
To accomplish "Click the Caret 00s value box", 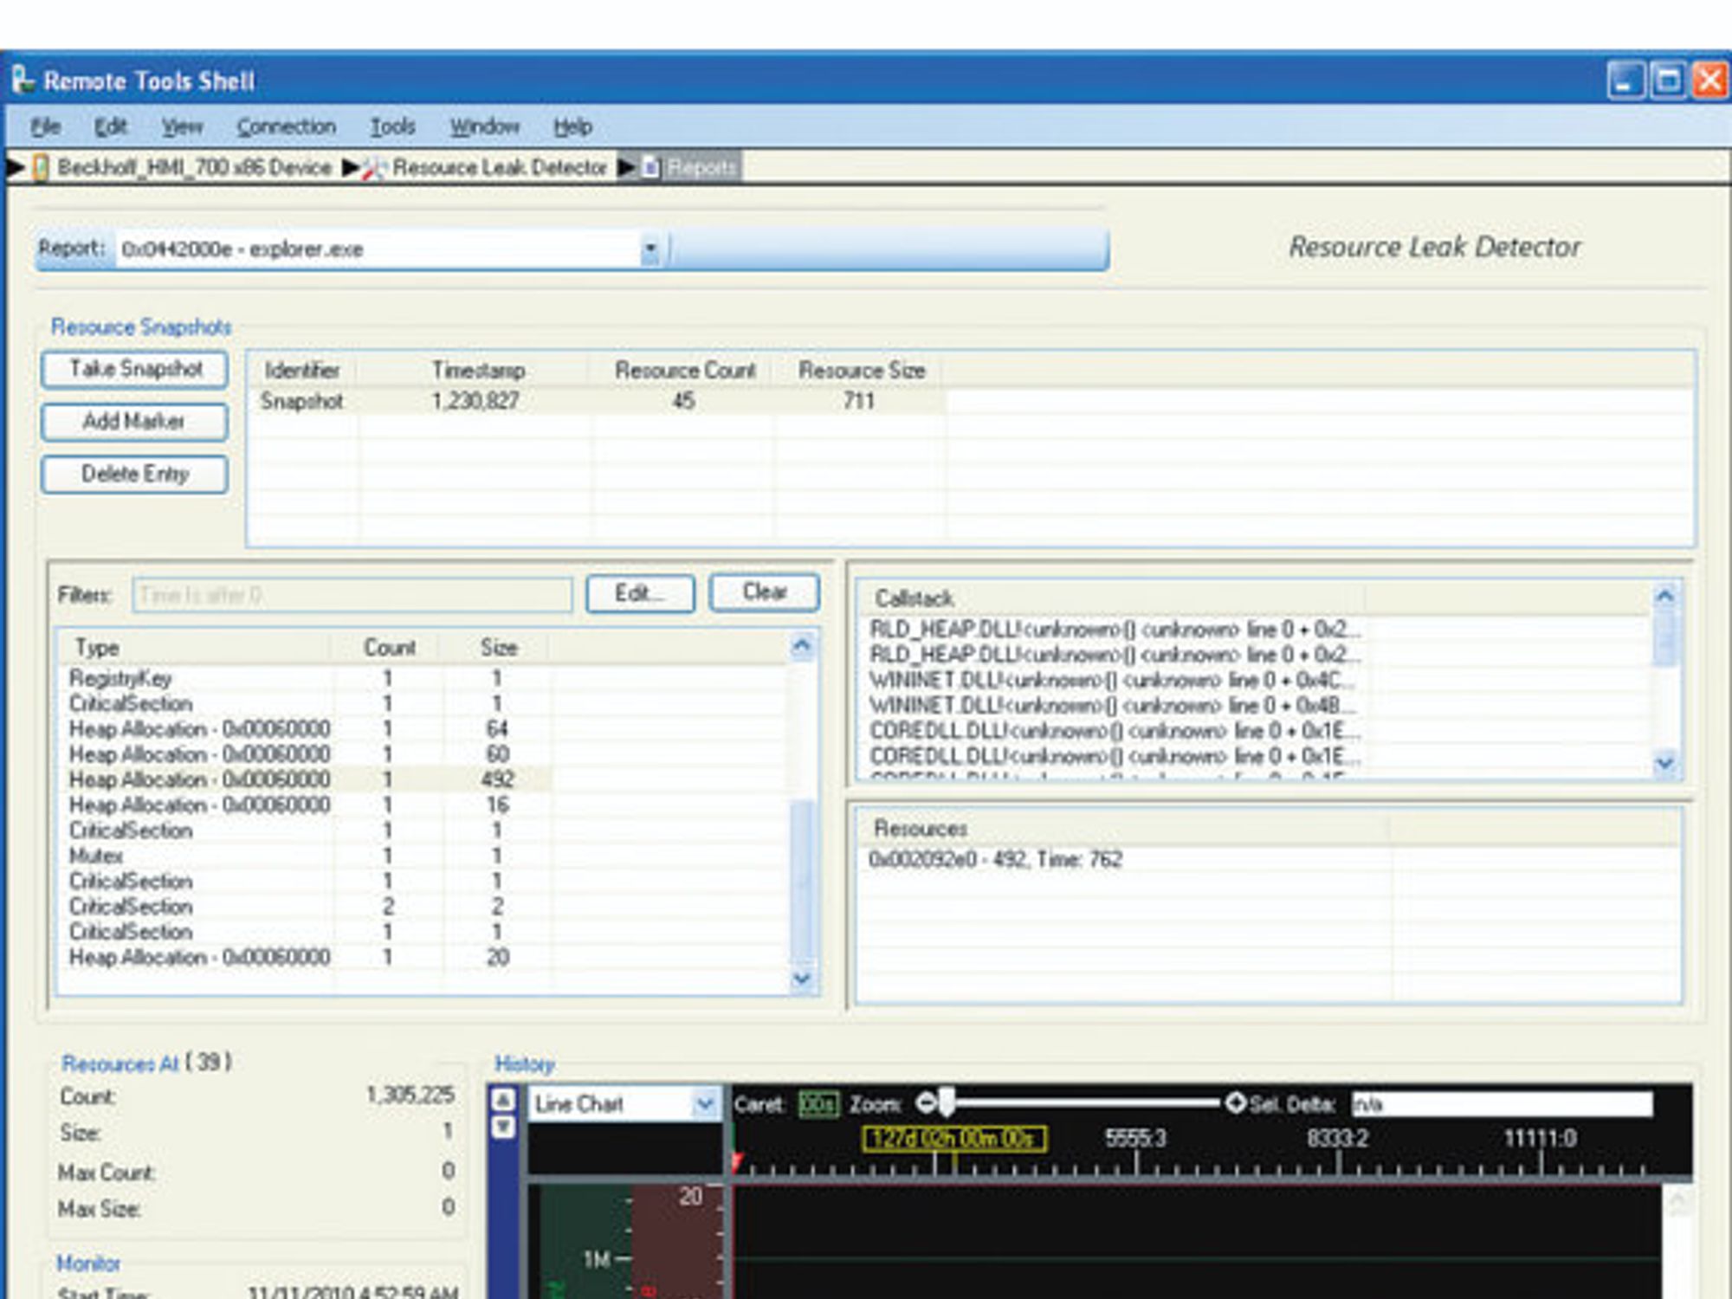I will coord(818,1105).
